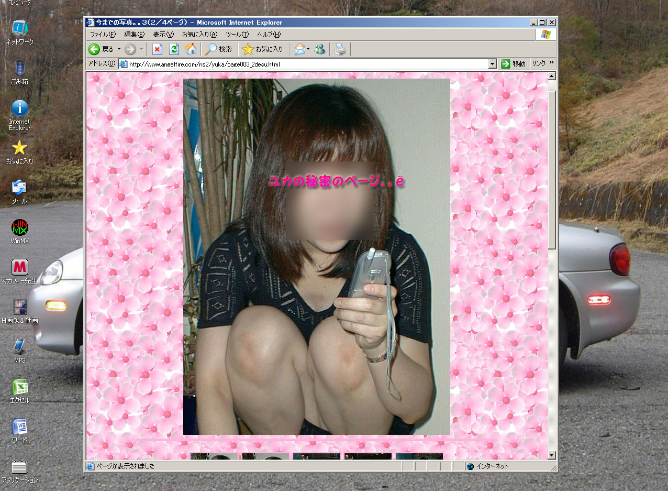Refresh the page with Refresh icon
Screen dimensions: 668x491
click(x=174, y=49)
